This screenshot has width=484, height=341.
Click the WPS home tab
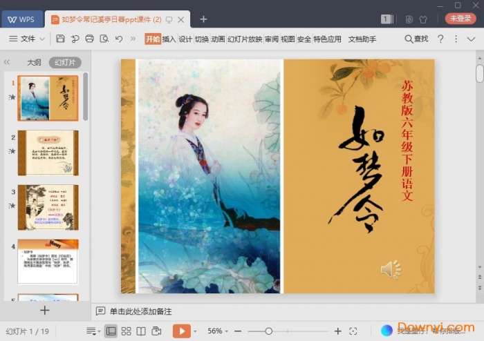point(21,19)
